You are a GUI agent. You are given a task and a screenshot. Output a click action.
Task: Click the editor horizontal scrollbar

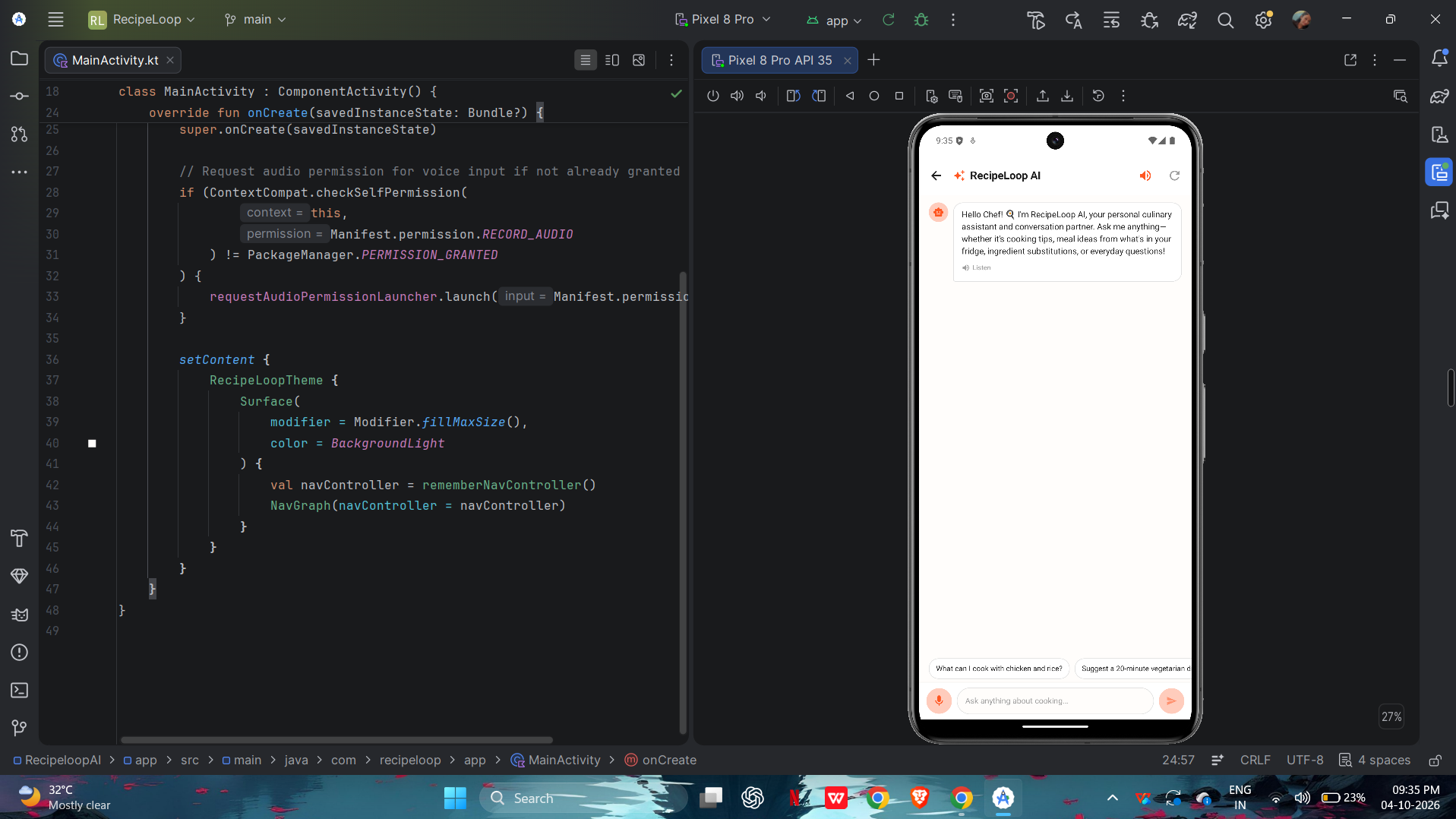coord(336,740)
